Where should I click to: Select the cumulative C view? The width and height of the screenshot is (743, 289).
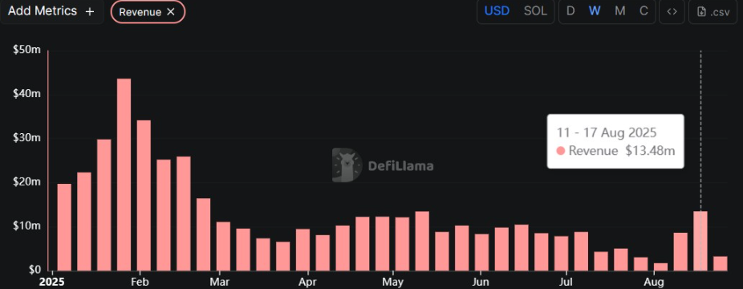point(644,11)
